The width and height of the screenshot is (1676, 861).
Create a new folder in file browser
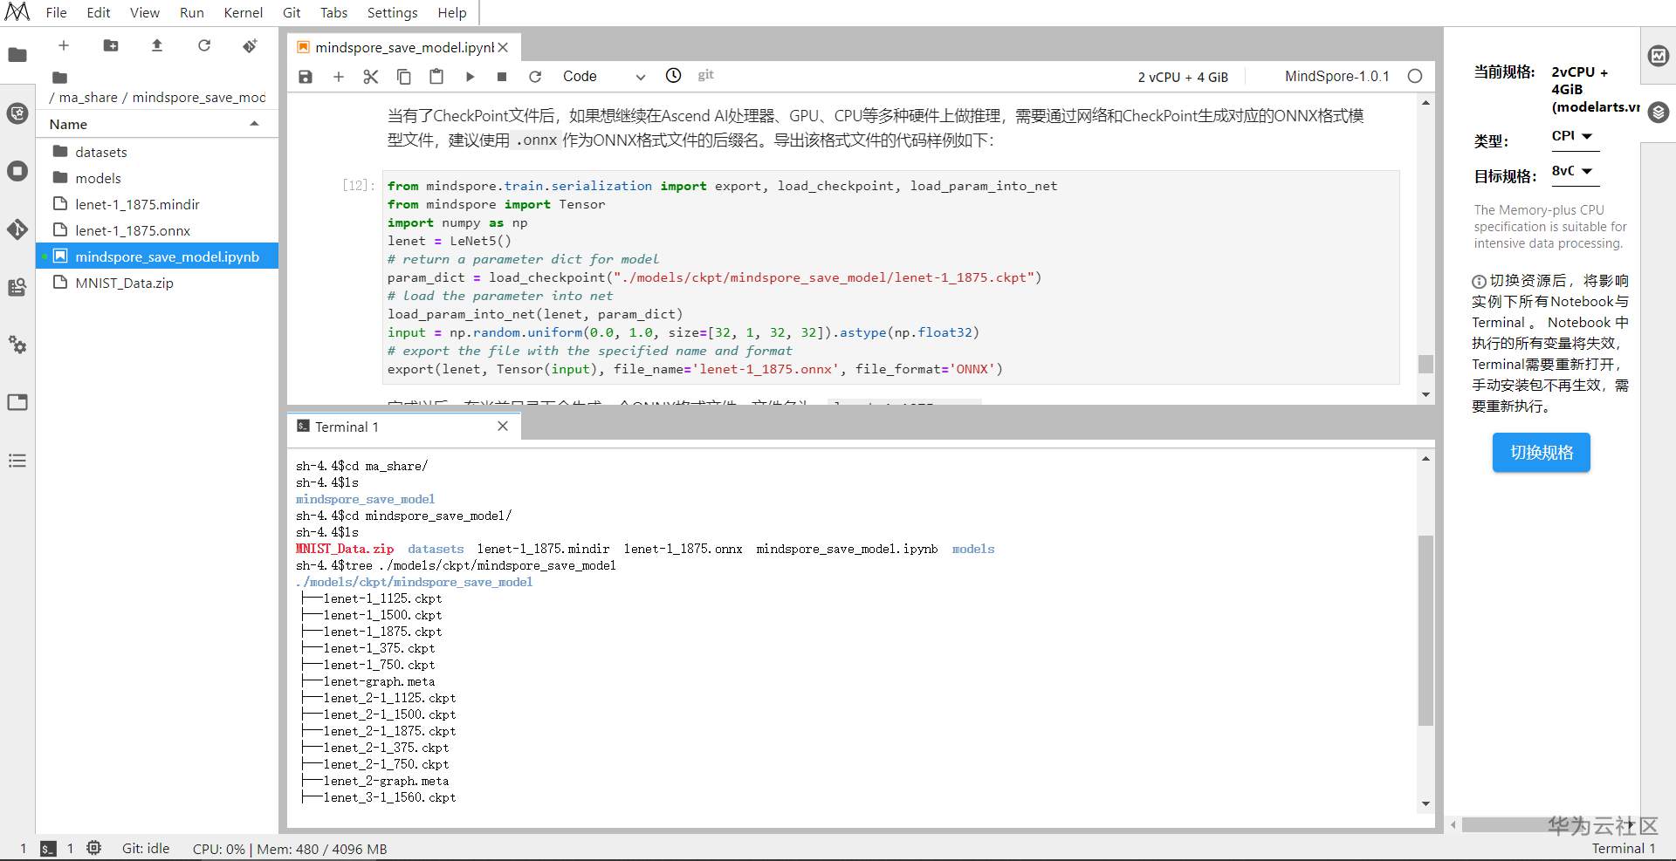click(111, 45)
